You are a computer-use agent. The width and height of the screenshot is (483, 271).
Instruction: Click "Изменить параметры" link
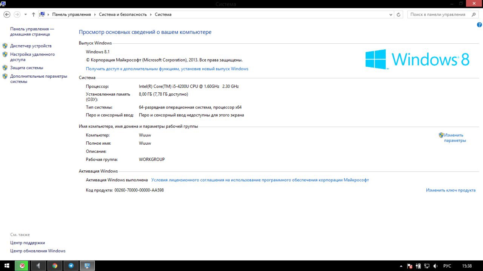455,138
